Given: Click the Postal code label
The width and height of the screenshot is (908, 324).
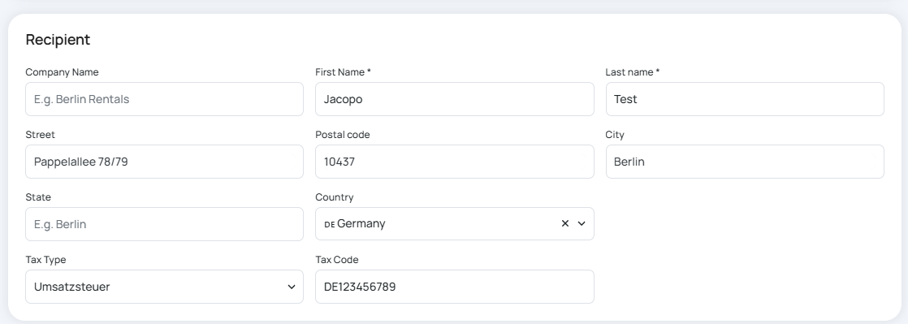Looking at the screenshot, I should 343,135.
